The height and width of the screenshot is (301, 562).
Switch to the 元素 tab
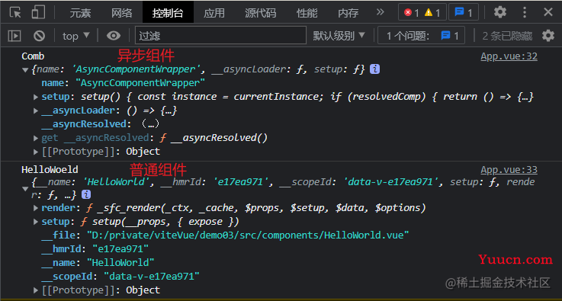pos(80,13)
